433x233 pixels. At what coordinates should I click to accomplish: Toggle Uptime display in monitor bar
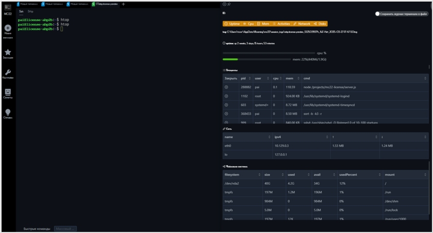tap(232, 24)
